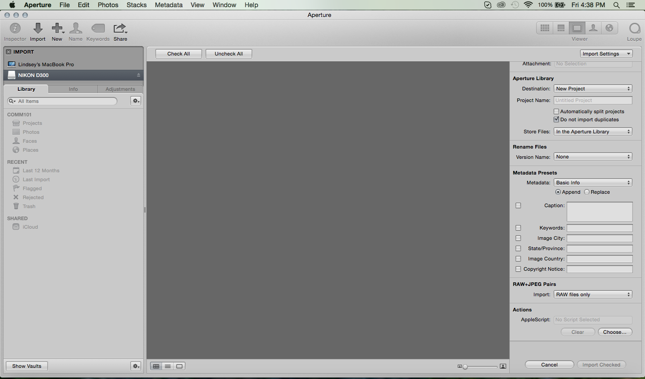Close the Import panel with X icon
This screenshot has height=379, width=645.
[9, 52]
